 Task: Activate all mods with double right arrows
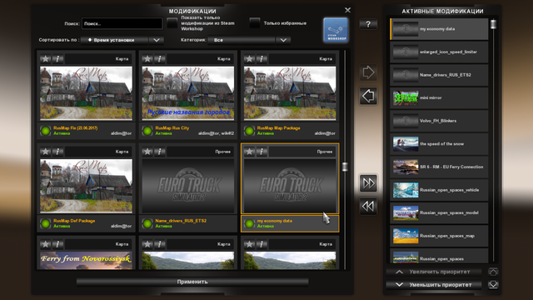click(x=368, y=183)
